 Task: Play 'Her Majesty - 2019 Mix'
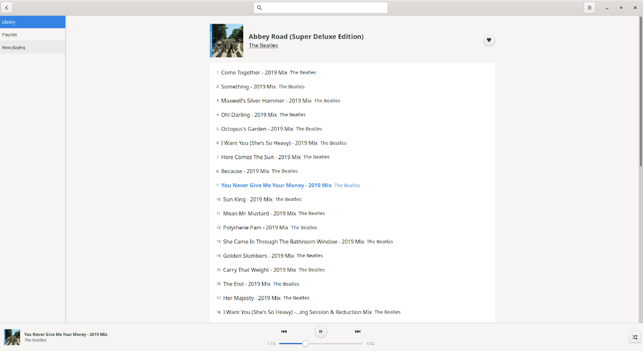click(352, 298)
